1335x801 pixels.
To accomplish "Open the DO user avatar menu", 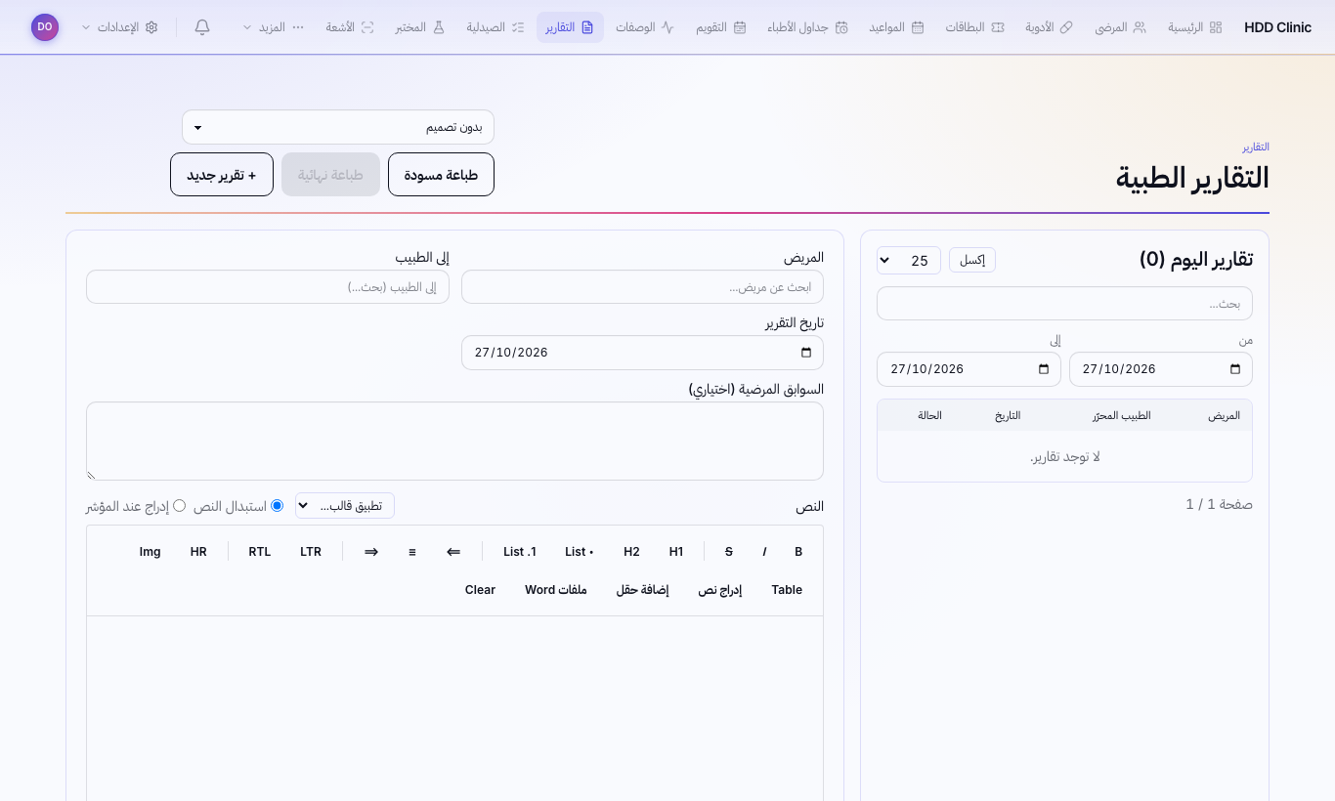I will (45, 27).
